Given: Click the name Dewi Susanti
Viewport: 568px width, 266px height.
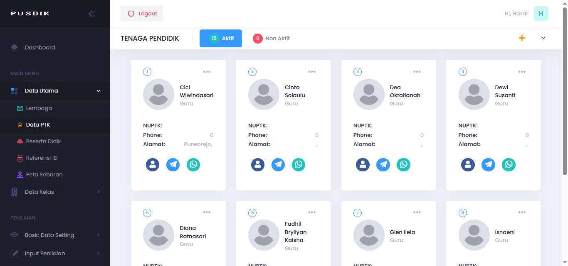Looking at the screenshot, I should point(505,91).
